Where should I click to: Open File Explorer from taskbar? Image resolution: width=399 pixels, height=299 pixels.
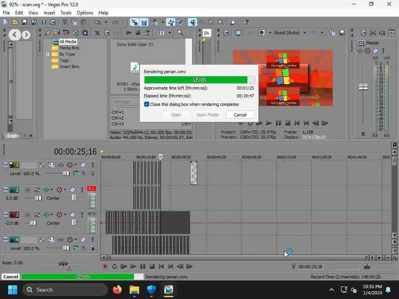[134, 289]
